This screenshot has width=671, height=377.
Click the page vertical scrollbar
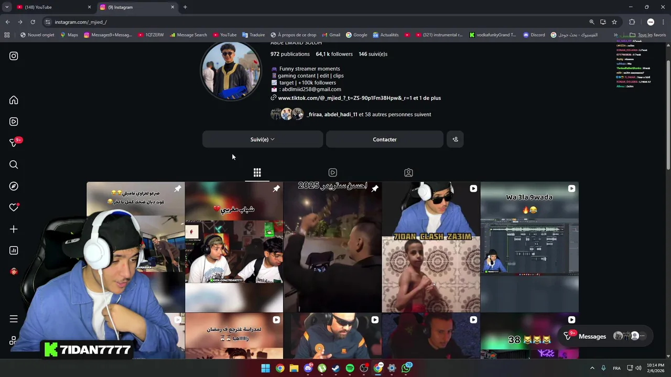tap(668, 115)
